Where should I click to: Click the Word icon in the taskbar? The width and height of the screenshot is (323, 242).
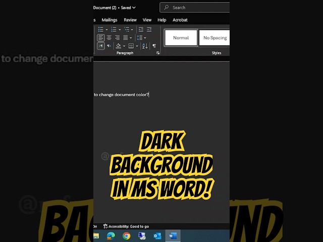pos(173,236)
